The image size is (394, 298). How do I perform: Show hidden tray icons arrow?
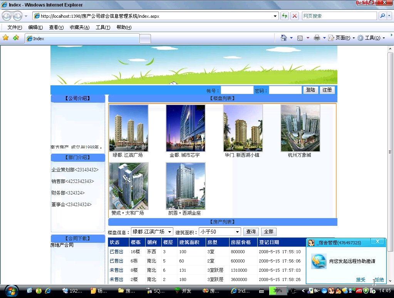click(303, 291)
